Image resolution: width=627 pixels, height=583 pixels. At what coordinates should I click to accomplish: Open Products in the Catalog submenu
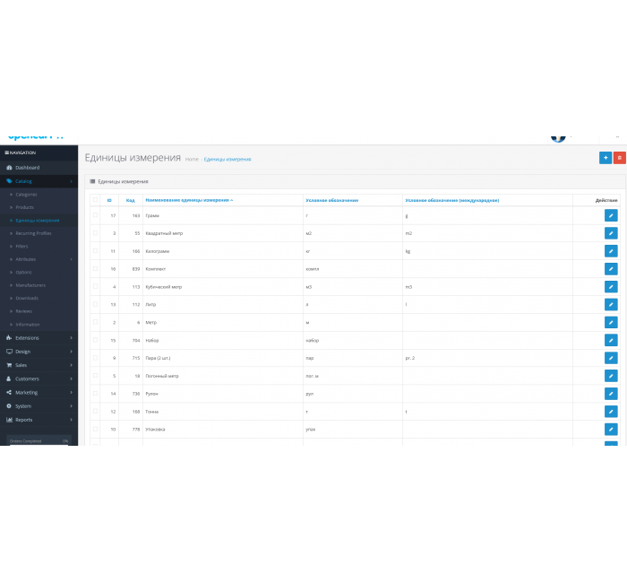[x=25, y=207]
